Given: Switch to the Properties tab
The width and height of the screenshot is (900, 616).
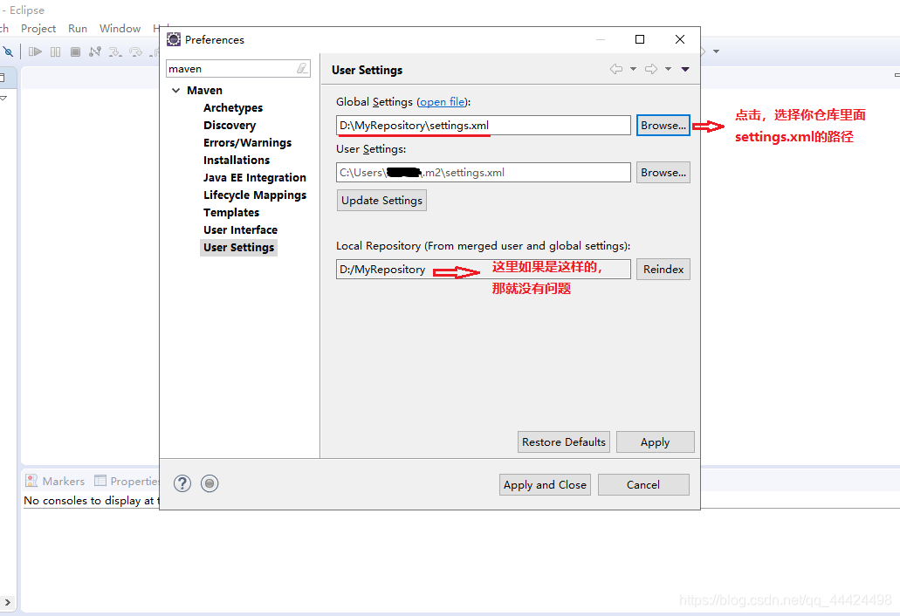Looking at the screenshot, I should point(127,481).
